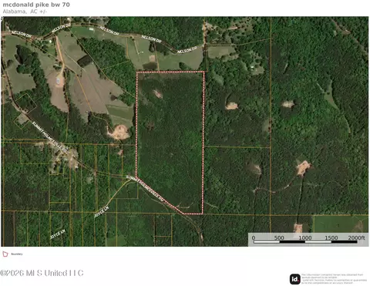Screen dimensions: 370x286
Task: Click the black id. logo icon
Action: [x=295, y=279]
